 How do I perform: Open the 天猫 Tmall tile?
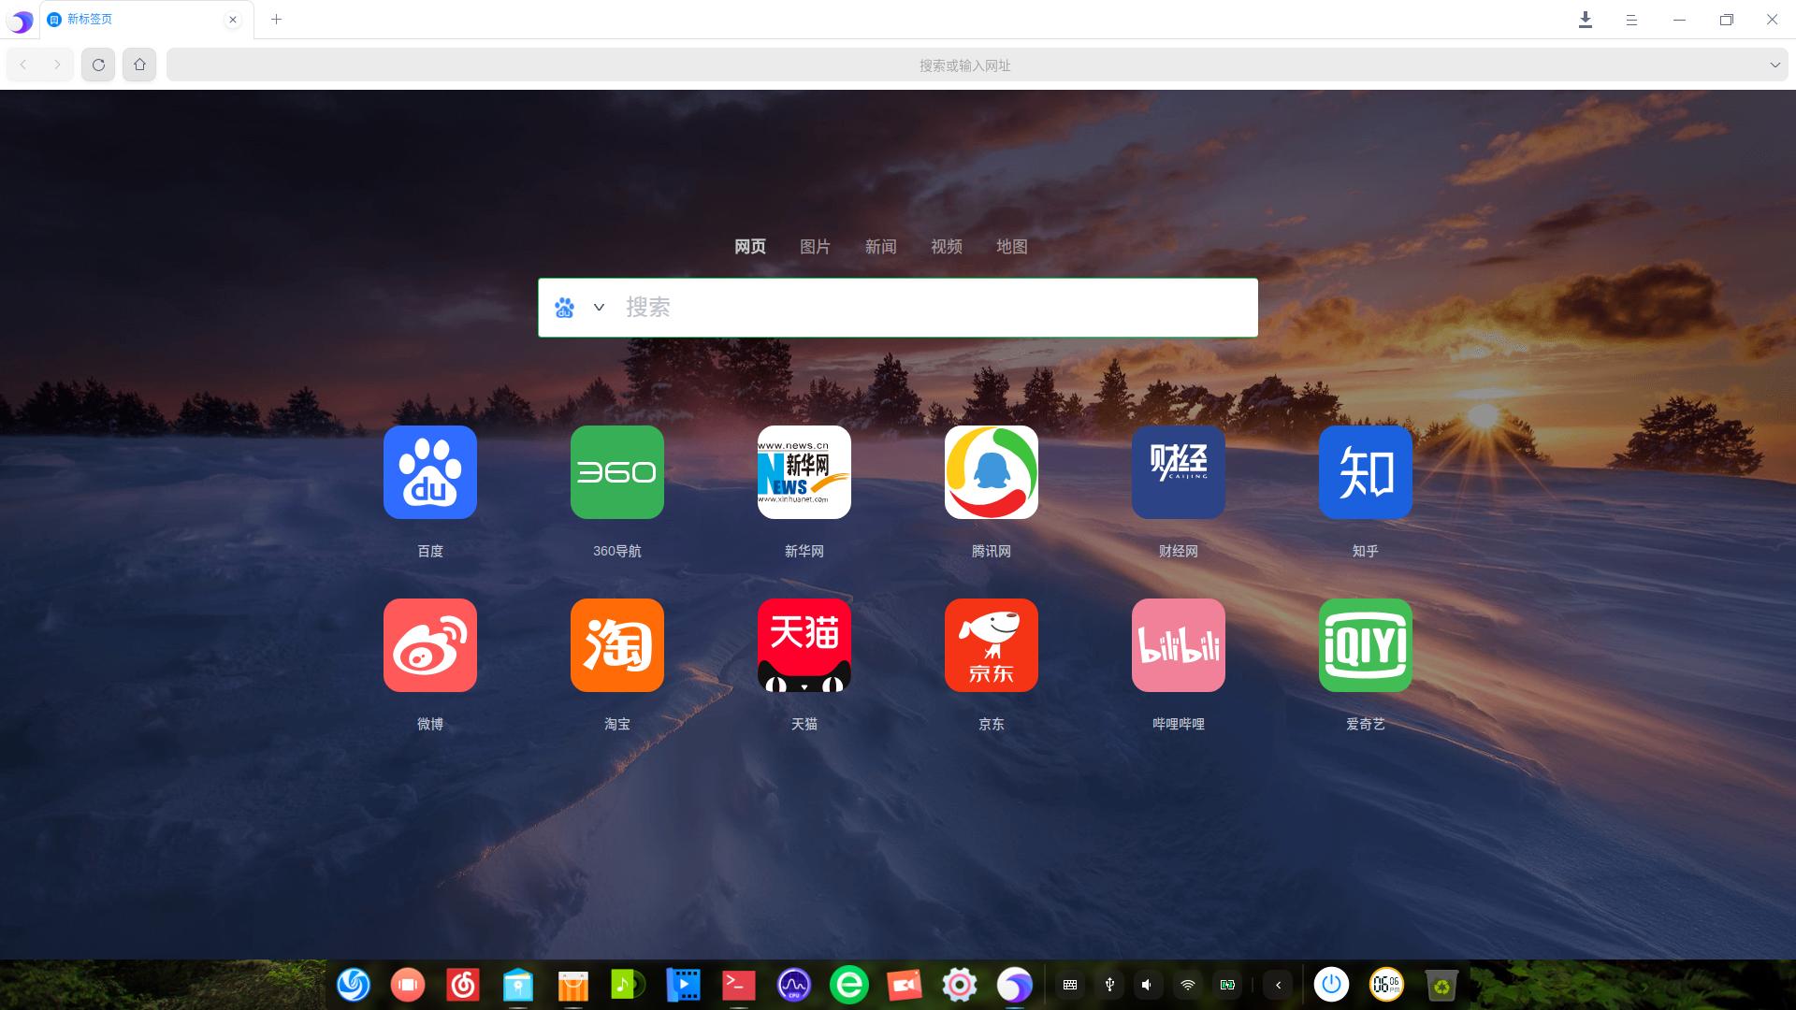pos(804,645)
